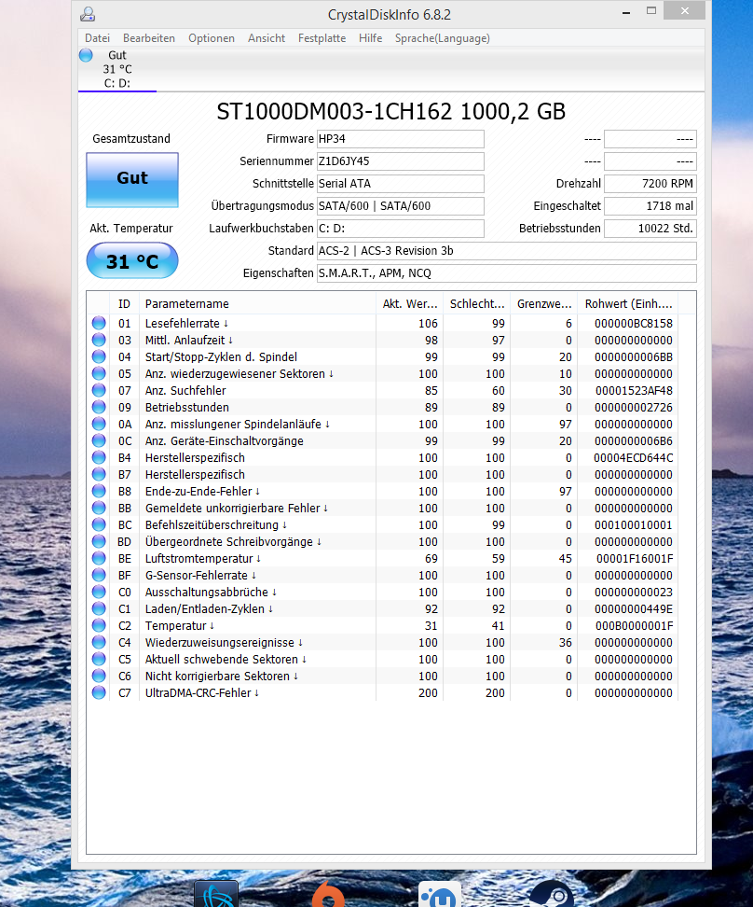
Task: Open the Uplay icon in the taskbar
Action: click(x=440, y=894)
